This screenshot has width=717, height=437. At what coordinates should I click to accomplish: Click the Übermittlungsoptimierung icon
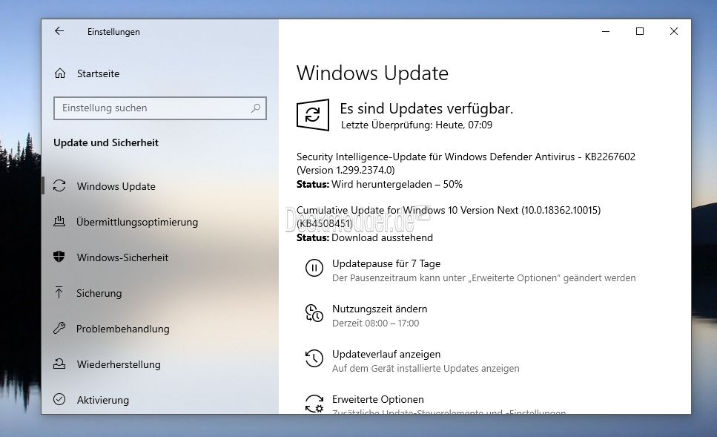59,222
